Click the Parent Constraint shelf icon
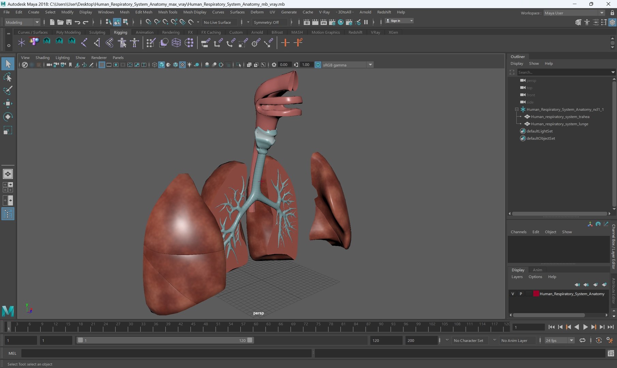 point(205,43)
